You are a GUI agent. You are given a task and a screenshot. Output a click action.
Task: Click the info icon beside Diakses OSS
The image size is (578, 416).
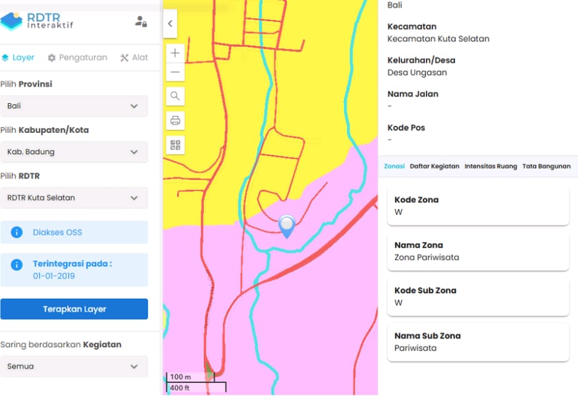point(17,232)
